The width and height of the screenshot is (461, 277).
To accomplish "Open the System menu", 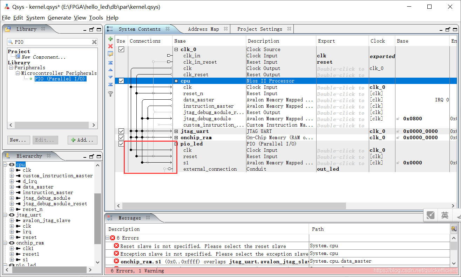I will [35, 17].
